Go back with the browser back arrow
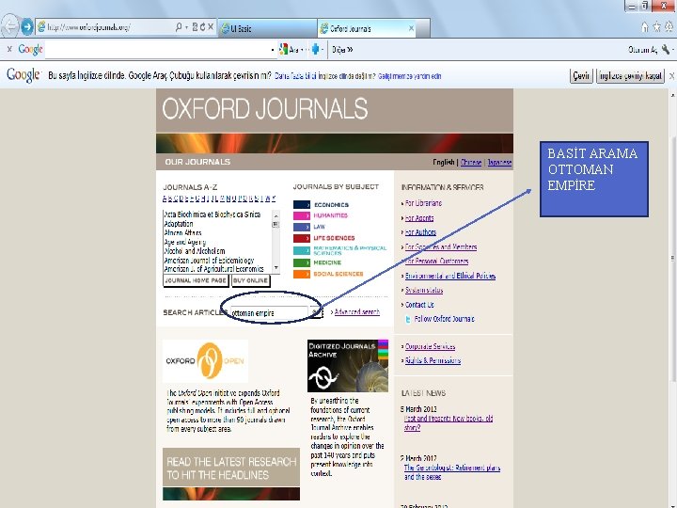The height and width of the screenshot is (508, 677). point(9,26)
